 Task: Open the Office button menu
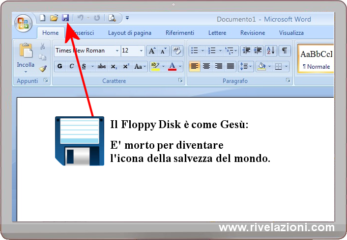click(23, 22)
